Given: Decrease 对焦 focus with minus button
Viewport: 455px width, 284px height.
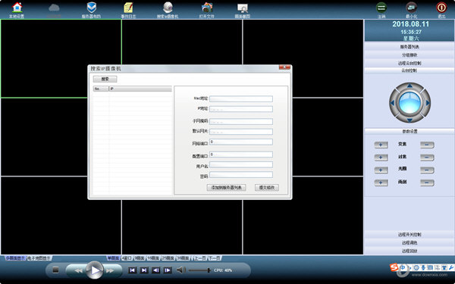Looking at the screenshot, I should (427, 158).
